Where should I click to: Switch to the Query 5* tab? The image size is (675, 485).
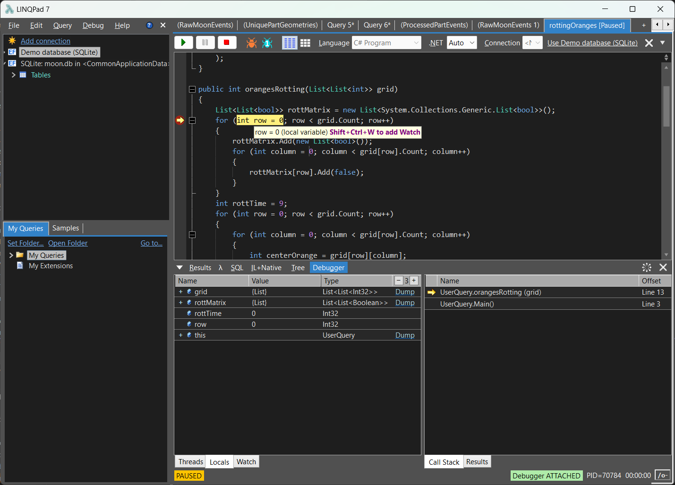[x=341, y=25]
